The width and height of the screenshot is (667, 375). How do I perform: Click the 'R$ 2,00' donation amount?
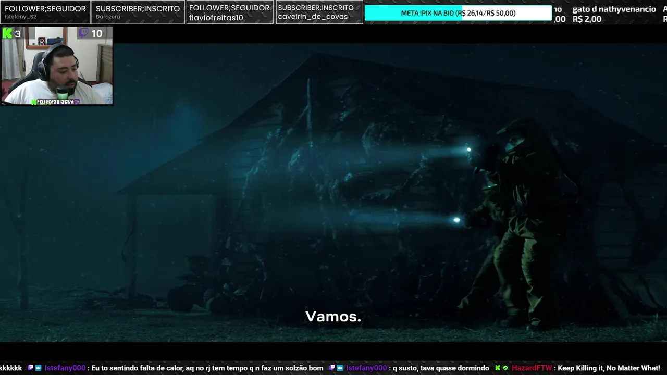point(587,19)
